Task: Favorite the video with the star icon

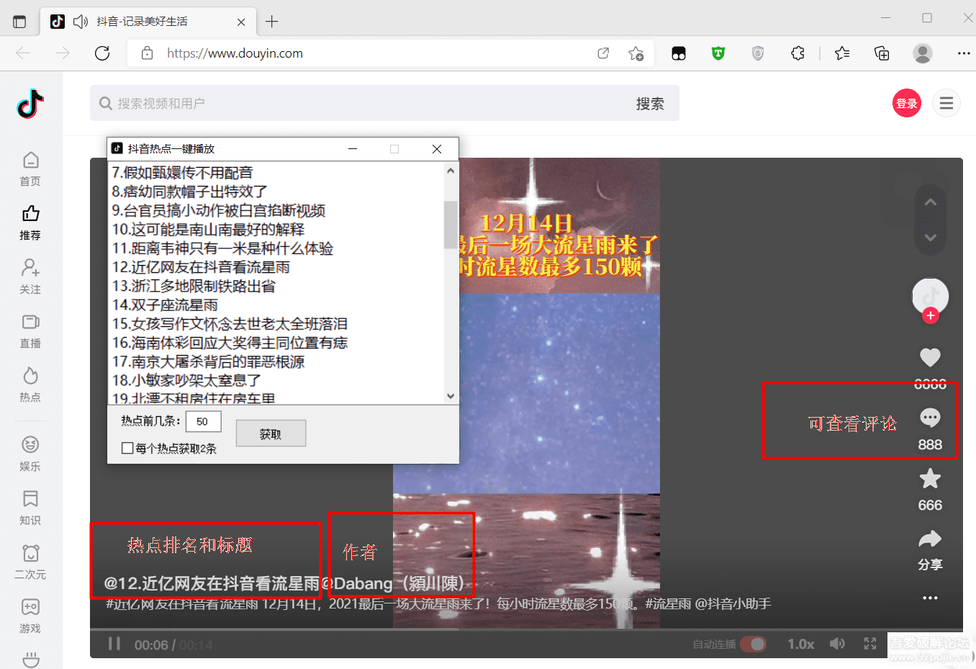Action: point(930,478)
